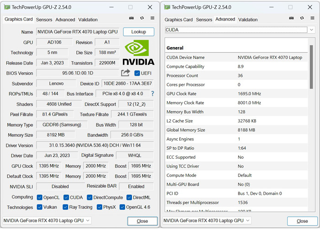Click the Resizable BAR Enabled value

tap(136, 187)
